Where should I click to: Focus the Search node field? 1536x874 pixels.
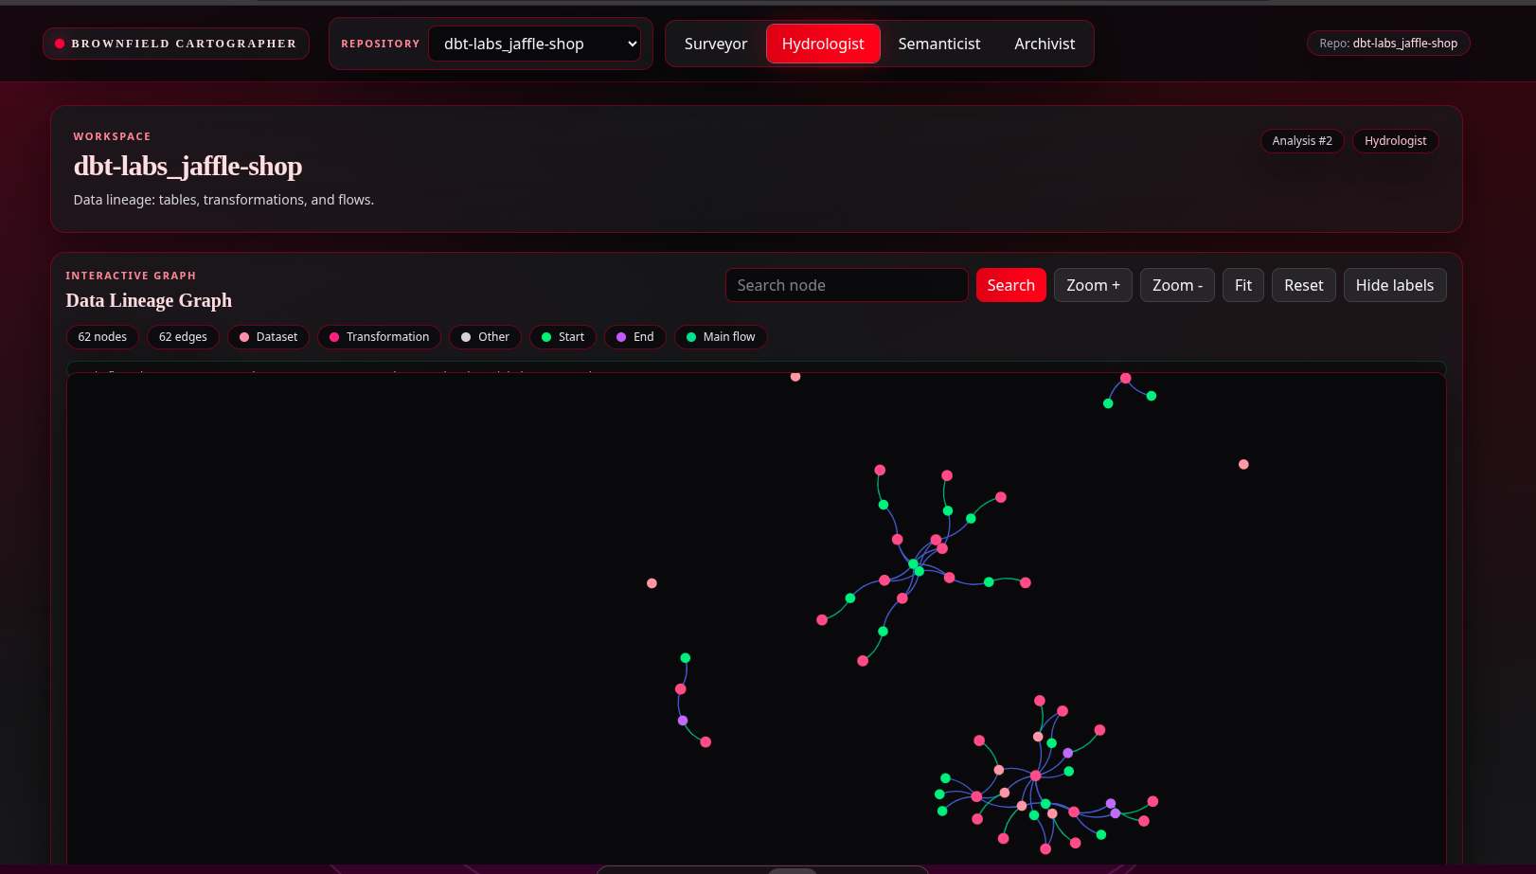[x=847, y=285]
